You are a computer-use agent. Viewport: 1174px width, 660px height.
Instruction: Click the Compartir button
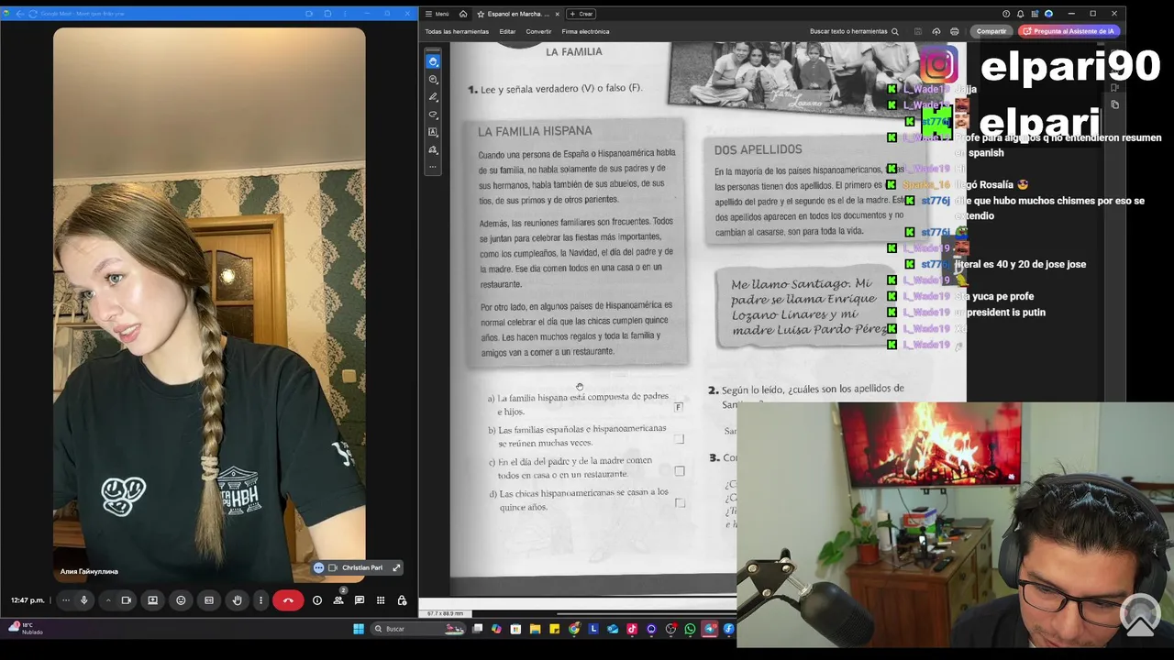click(x=991, y=31)
